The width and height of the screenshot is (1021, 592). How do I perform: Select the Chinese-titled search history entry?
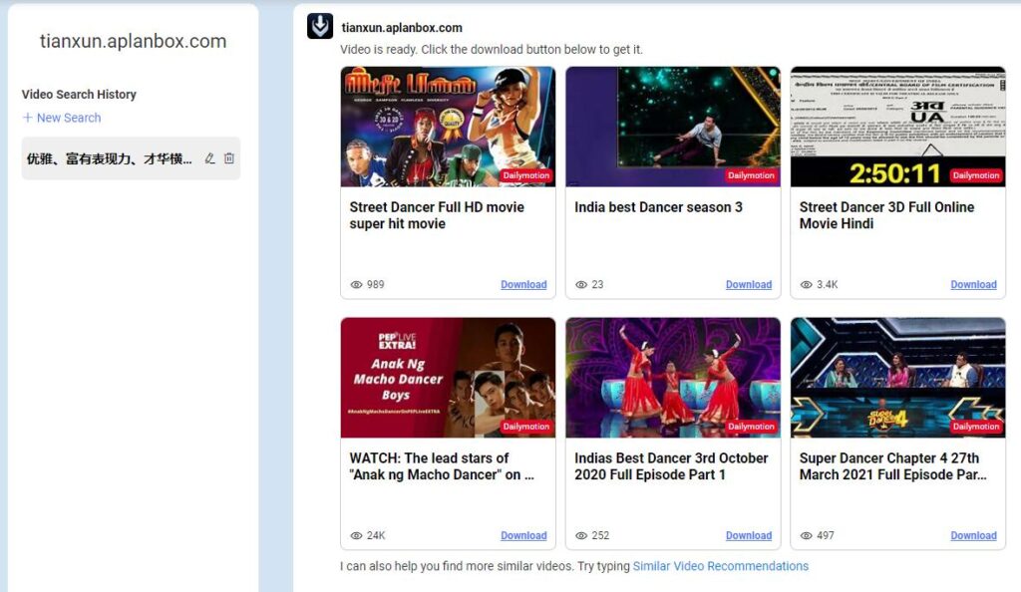coord(131,158)
